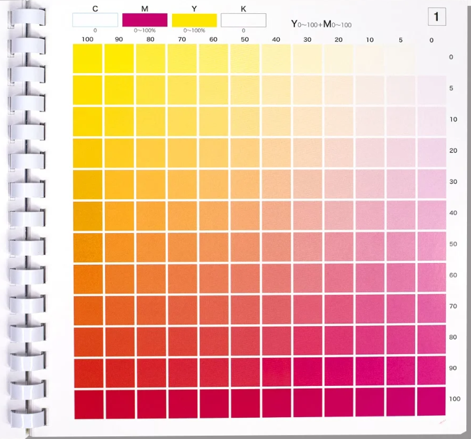
Task: Select the swatch at Y80 M20
Action: (x=150, y=153)
